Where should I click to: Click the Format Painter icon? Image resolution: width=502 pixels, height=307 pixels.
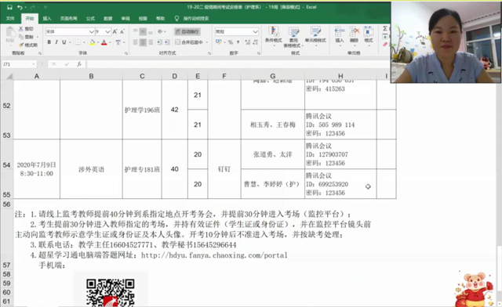pyautogui.click(x=28, y=45)
